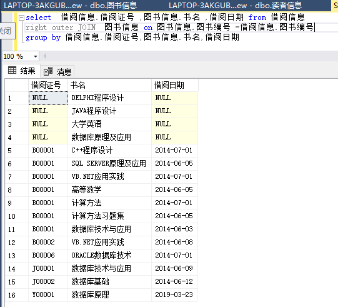Select cell DELPHI程序设计
The image size is (338, 307).
click(x=110, y=98)
